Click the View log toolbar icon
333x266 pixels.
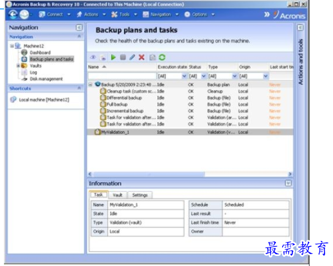coord(103,58)
